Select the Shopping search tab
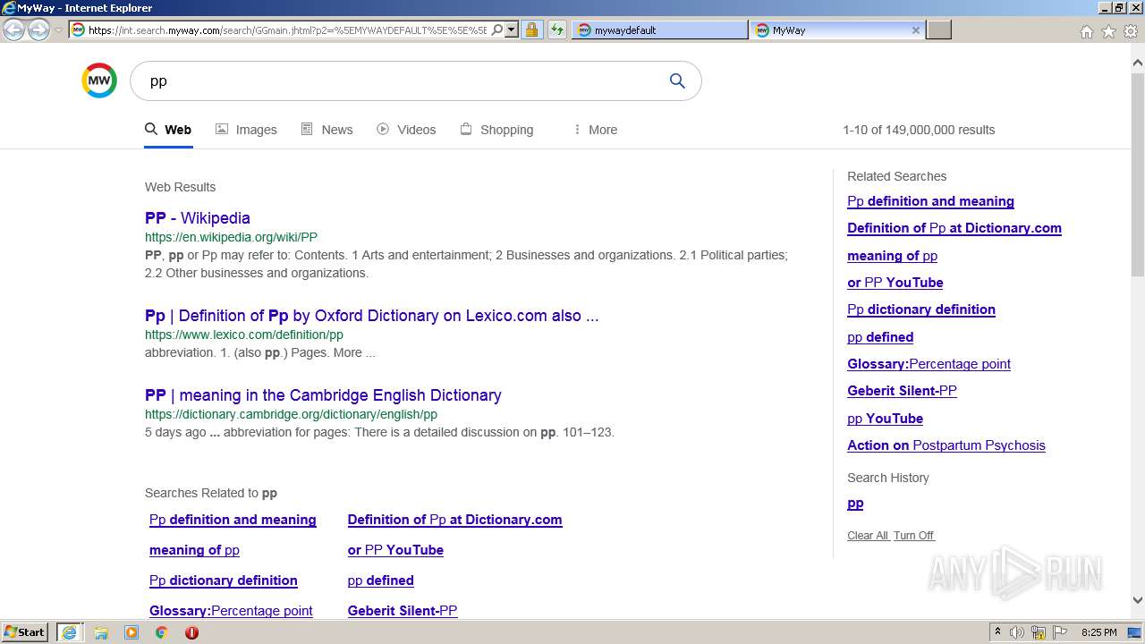The height and width of the screenshot is (644, 1145). tap(496, 130)
